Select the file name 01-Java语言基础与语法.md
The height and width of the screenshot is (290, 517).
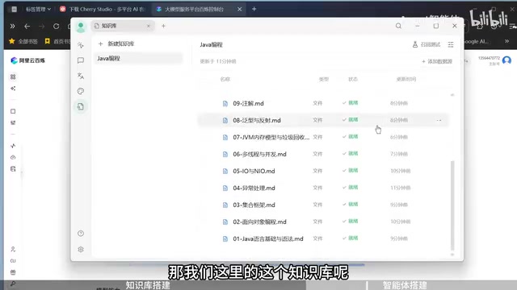(x=268, y=239)
